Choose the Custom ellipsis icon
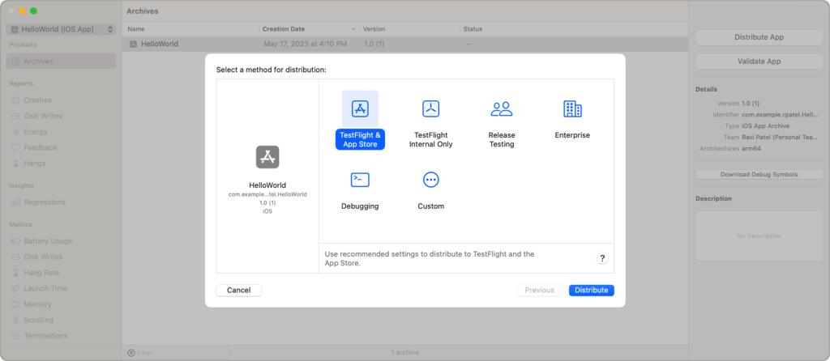830x361 pixels. pos(431,180)
